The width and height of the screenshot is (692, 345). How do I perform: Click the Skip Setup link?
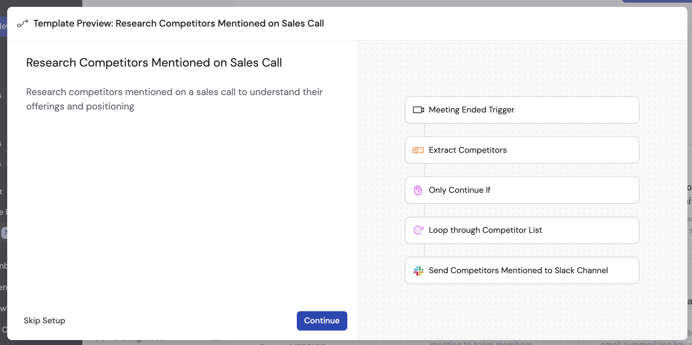coord(45,321)
